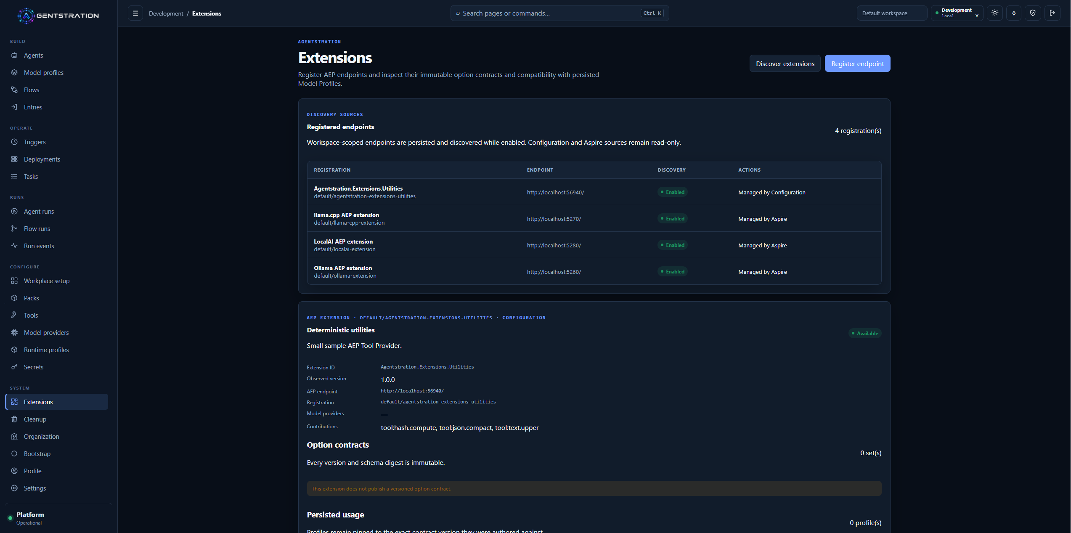Click the Available status badge
Viewport: 1071px width, 533px height.
(865, 333)
